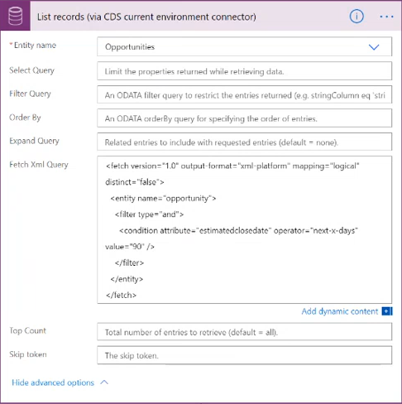
Task: Collapse using the chevron beside Hide advanced options
Action: coord(104,382)
